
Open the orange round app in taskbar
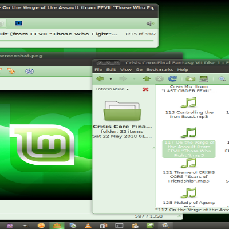[x=41, y=226]
